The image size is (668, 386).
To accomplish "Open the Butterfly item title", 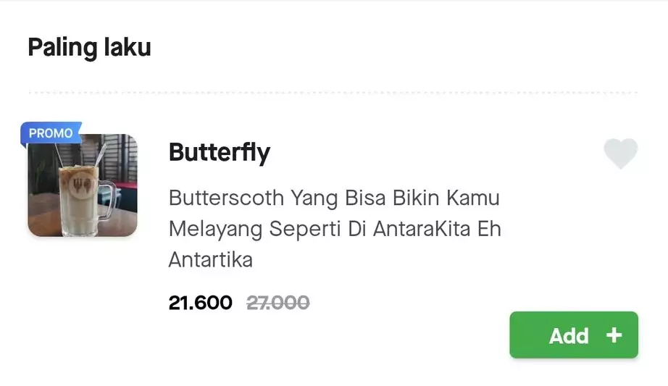I will pyautogui.click(x=219, y=153).
